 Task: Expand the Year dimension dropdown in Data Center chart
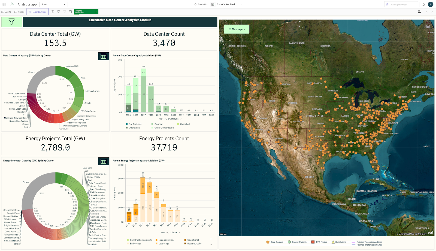click(x=162, y=119)
